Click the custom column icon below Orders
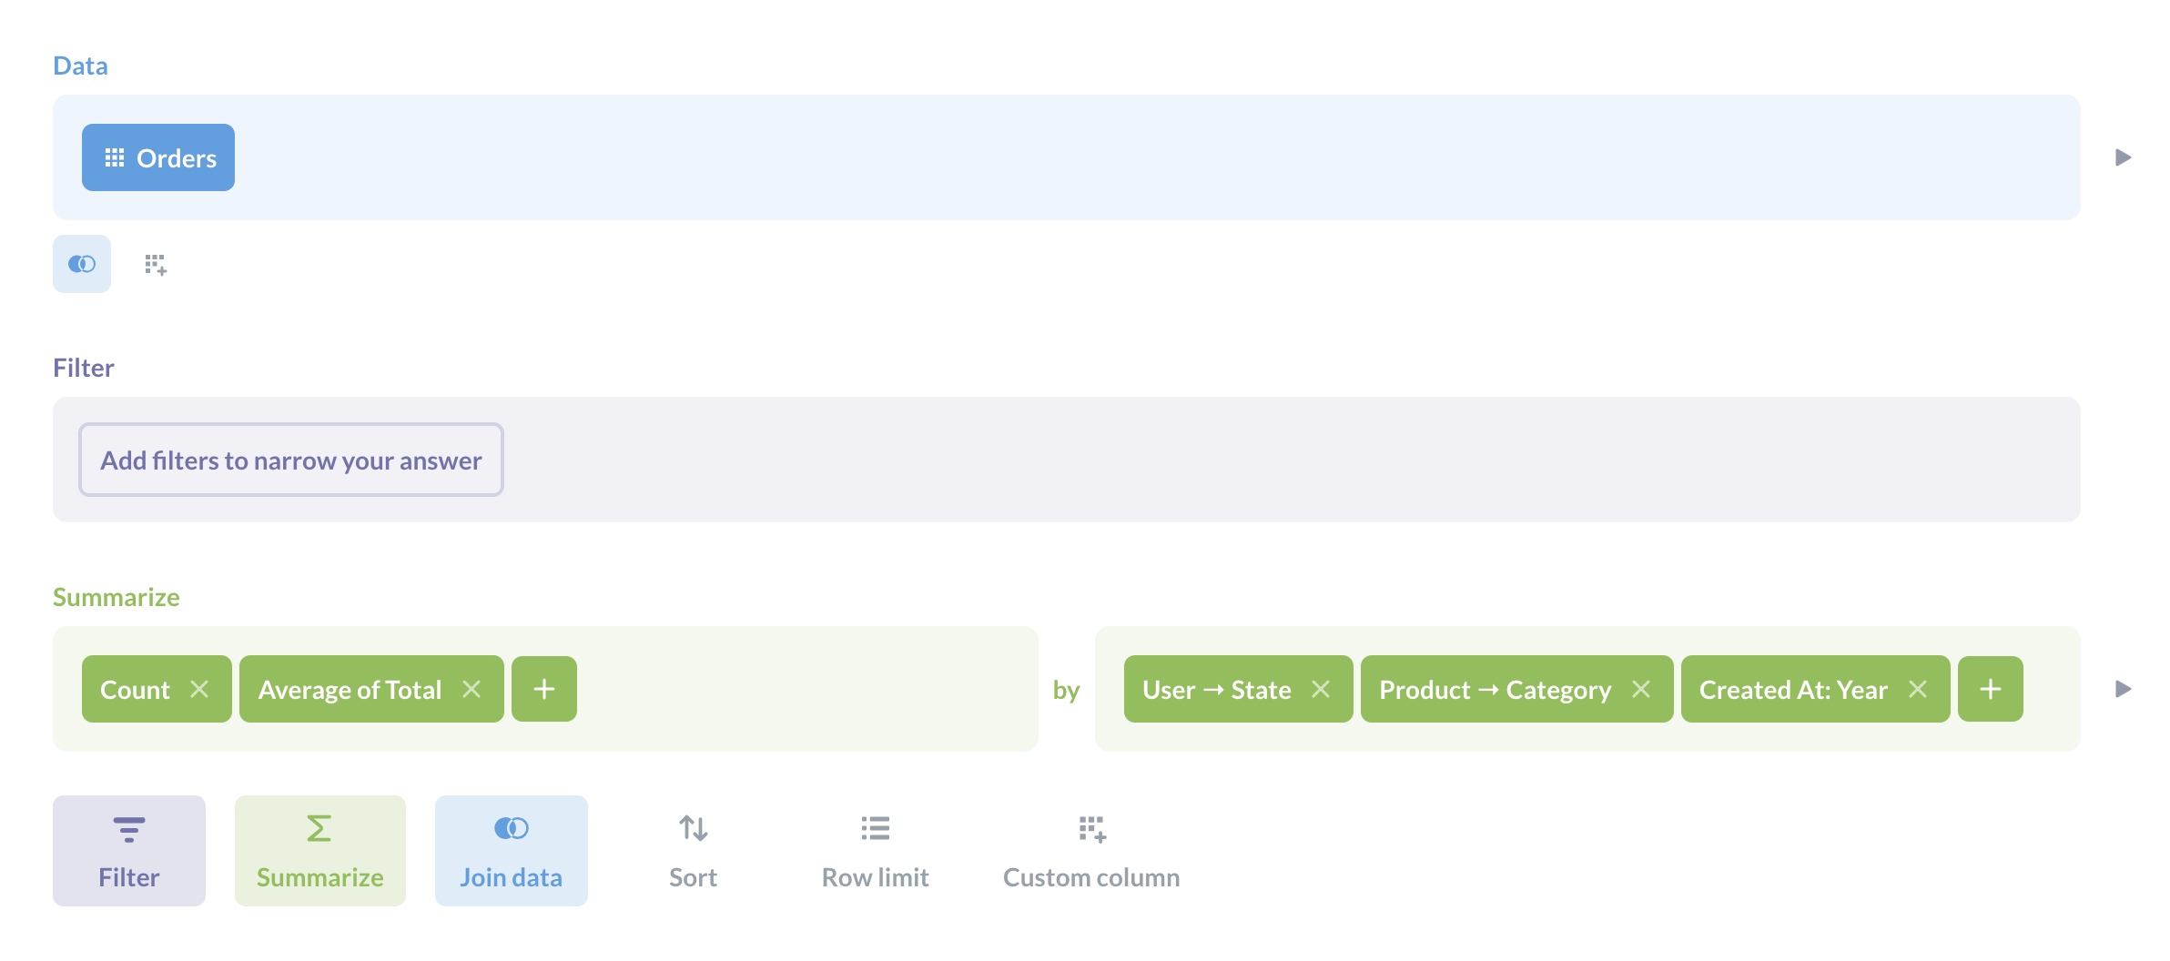The image size is (2170, 961). (156, 265)
